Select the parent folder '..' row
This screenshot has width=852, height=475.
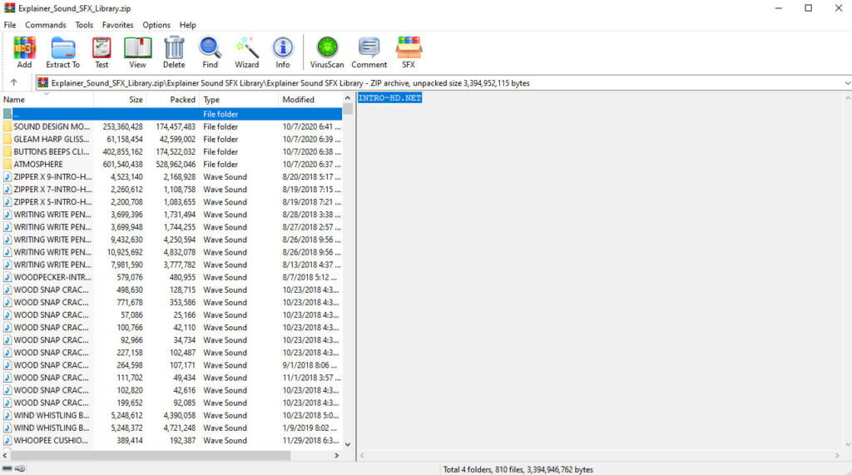[171, 114]
